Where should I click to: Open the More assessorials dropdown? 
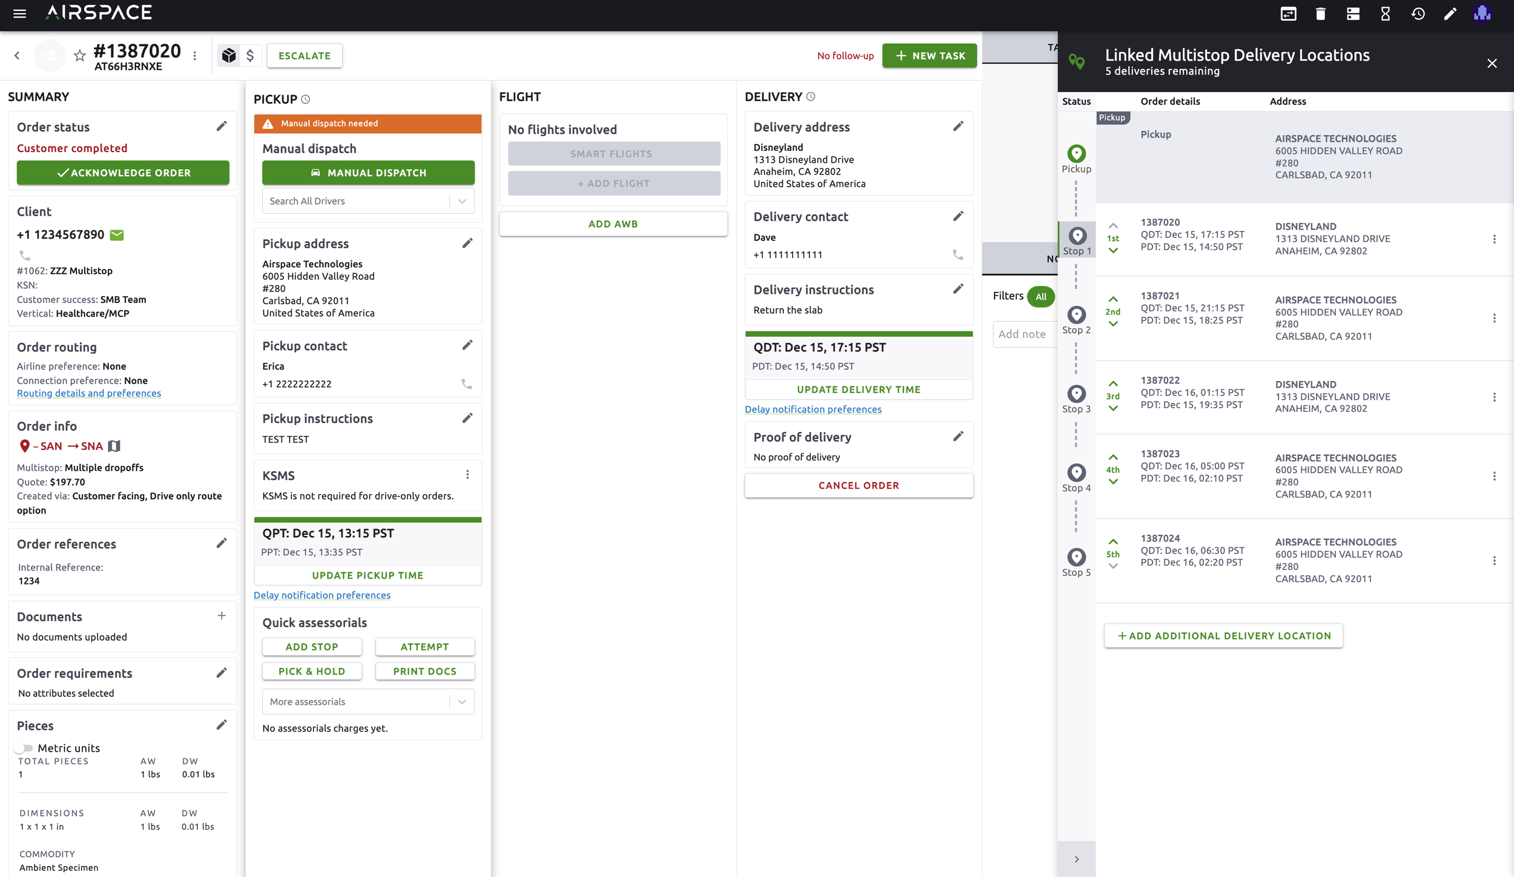click(x=462, y=702)
